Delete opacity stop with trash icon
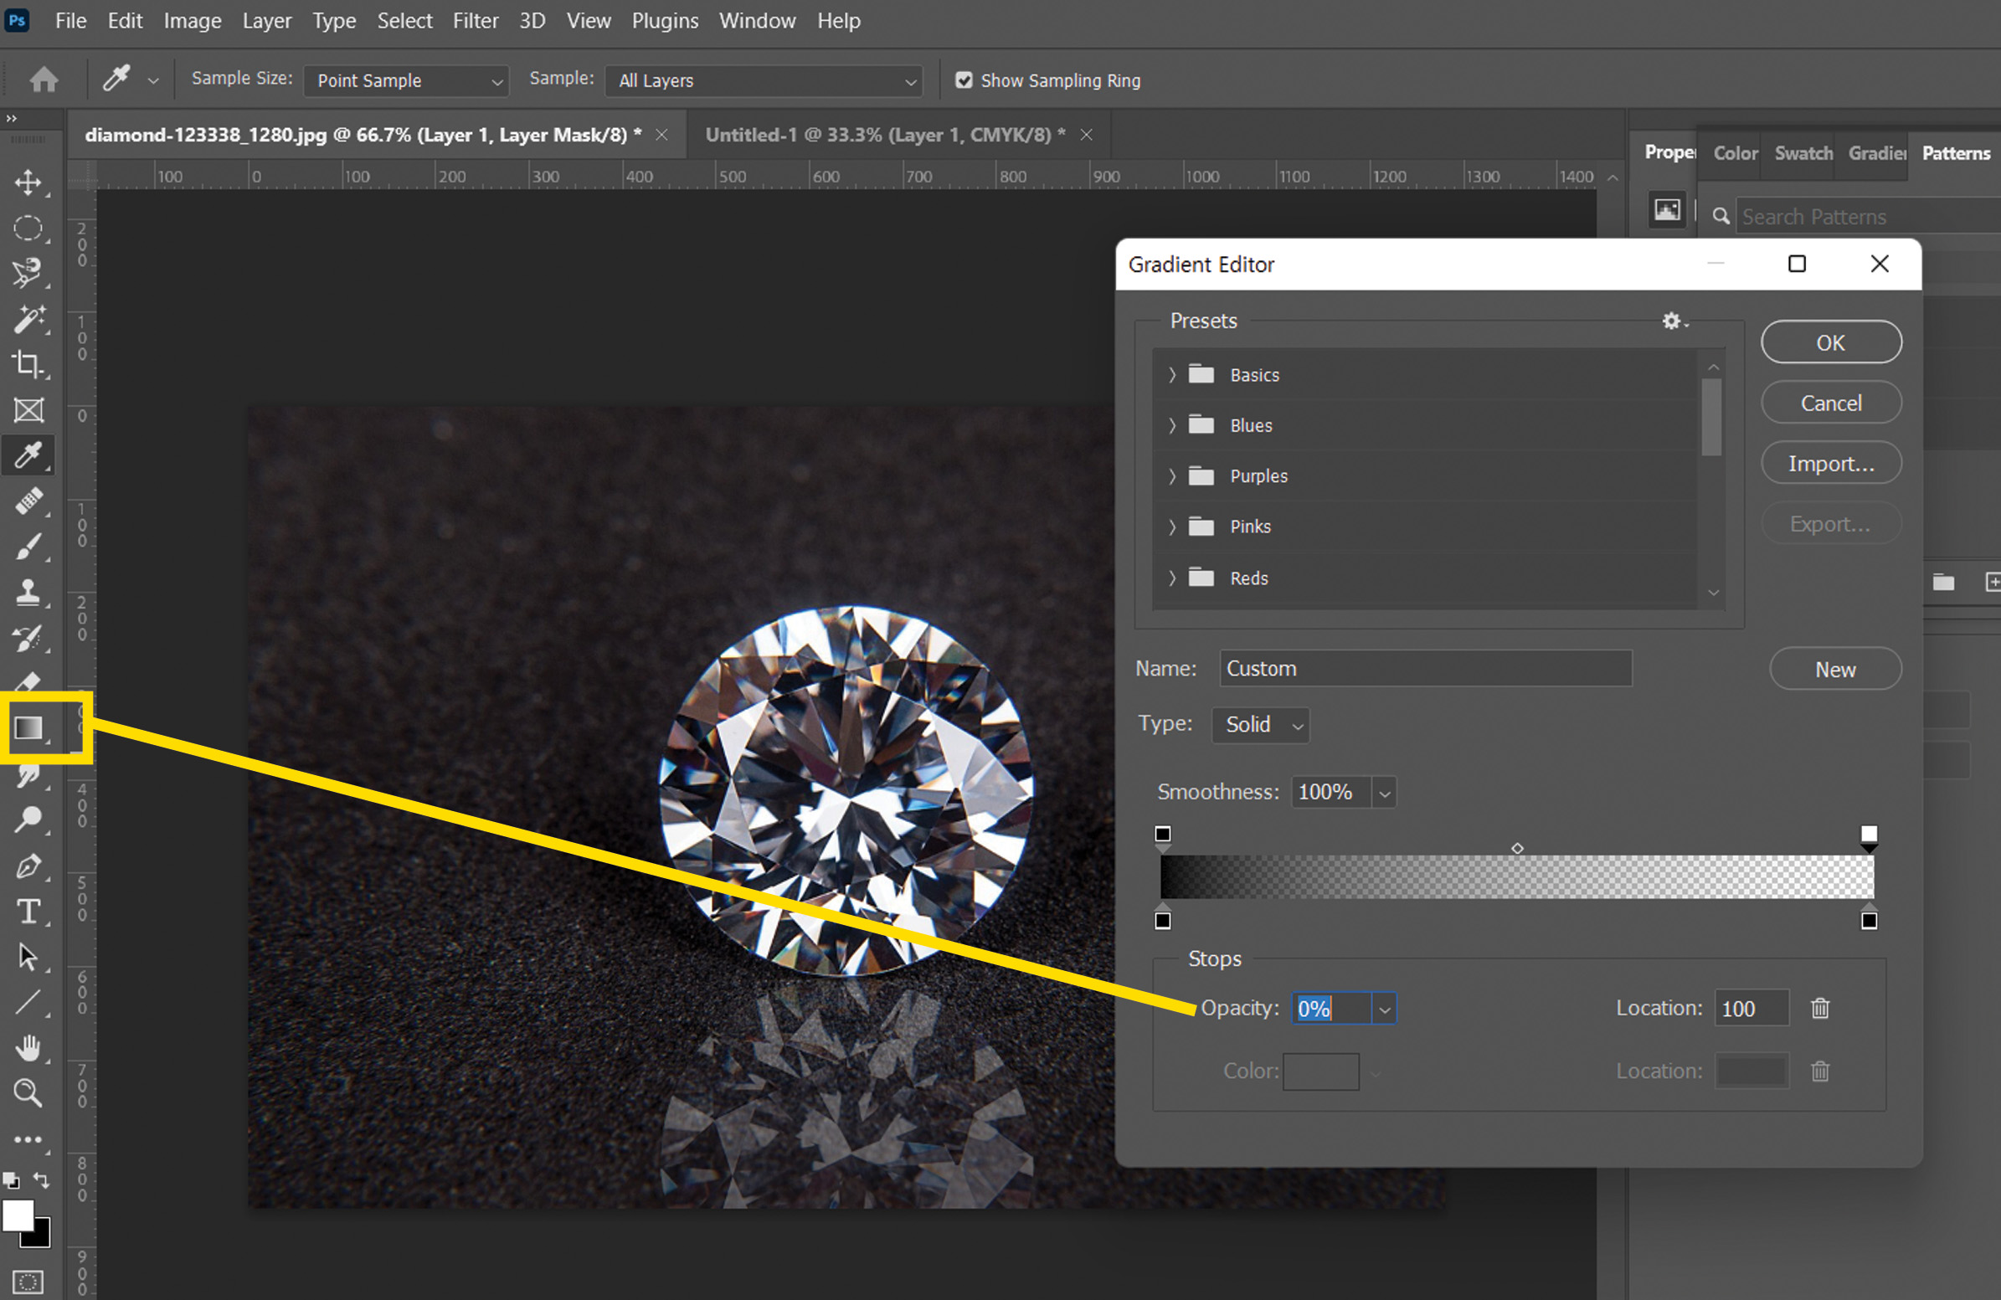Screen dimensions: 2001x1300 click(x=1820, y=1008)
